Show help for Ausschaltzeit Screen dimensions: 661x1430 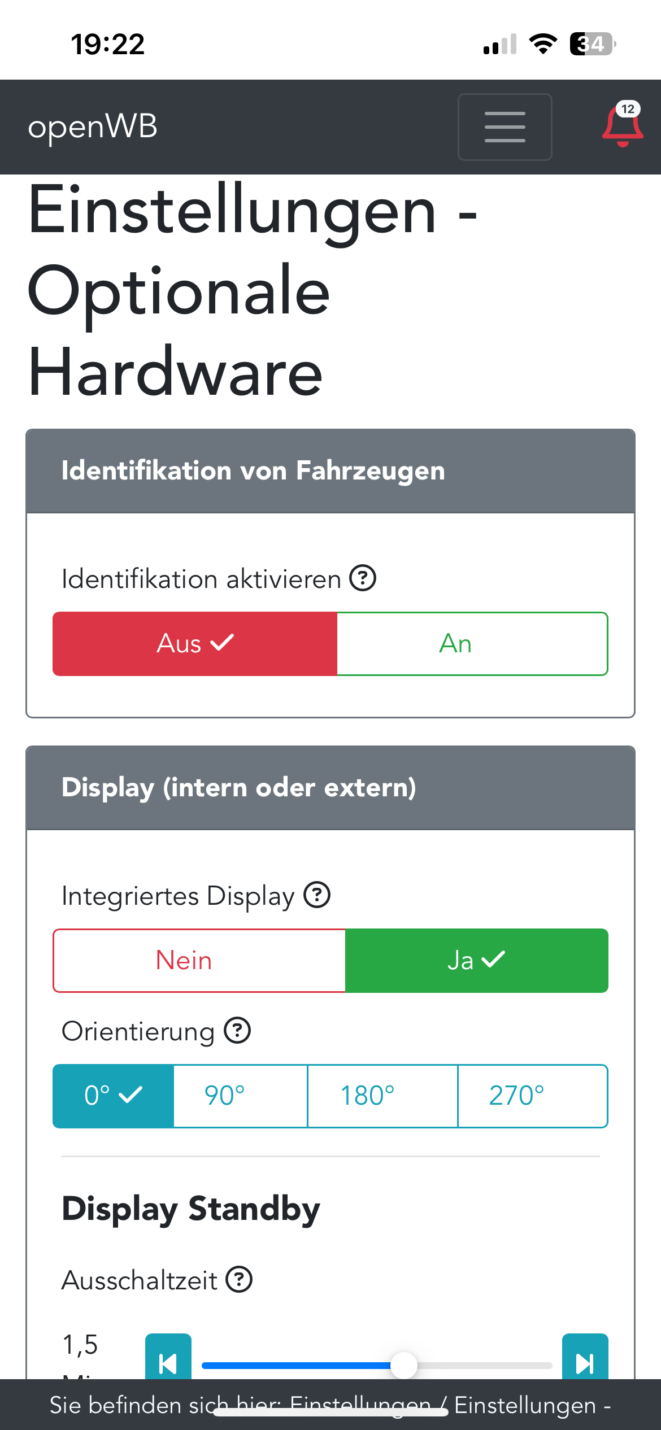tap(239, 1280)
